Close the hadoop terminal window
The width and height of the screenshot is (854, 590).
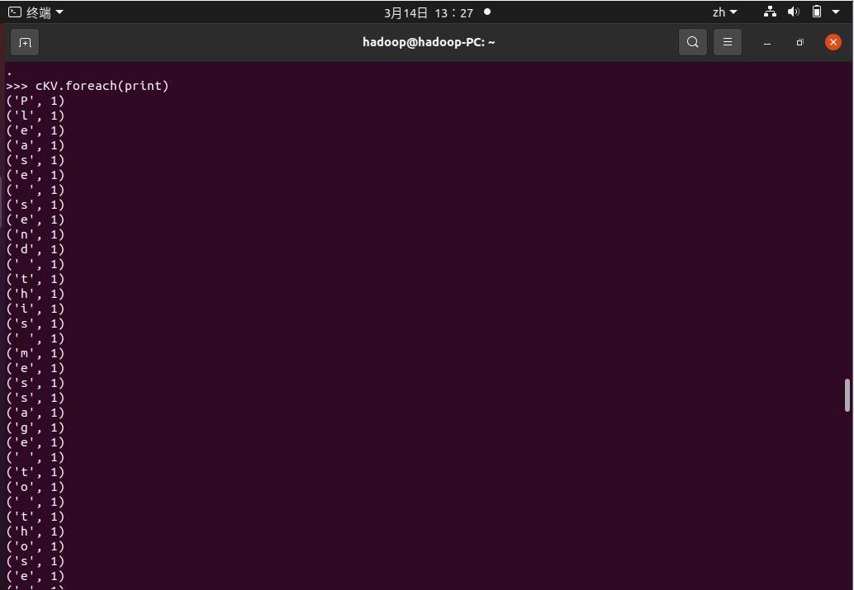[833, 42]
